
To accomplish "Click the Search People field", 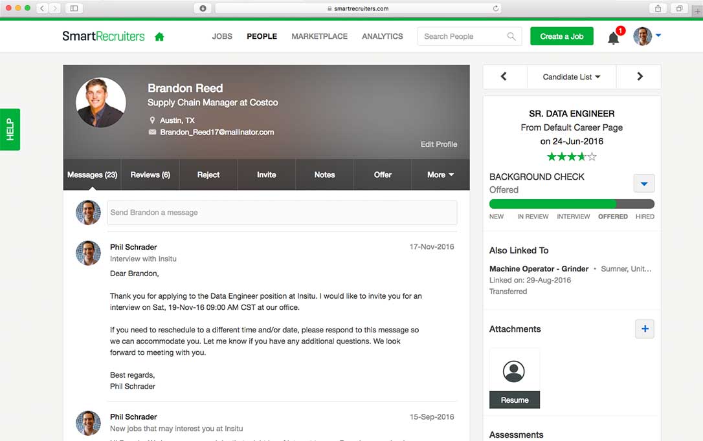I will [469, 36].
